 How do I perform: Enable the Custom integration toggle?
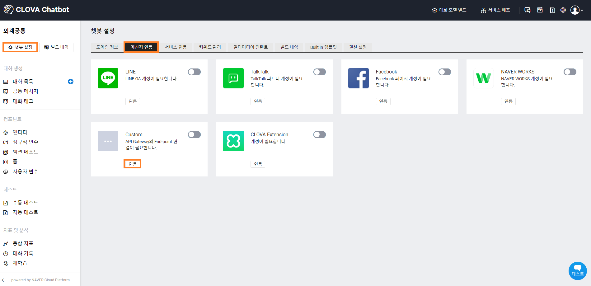[194, 134]
